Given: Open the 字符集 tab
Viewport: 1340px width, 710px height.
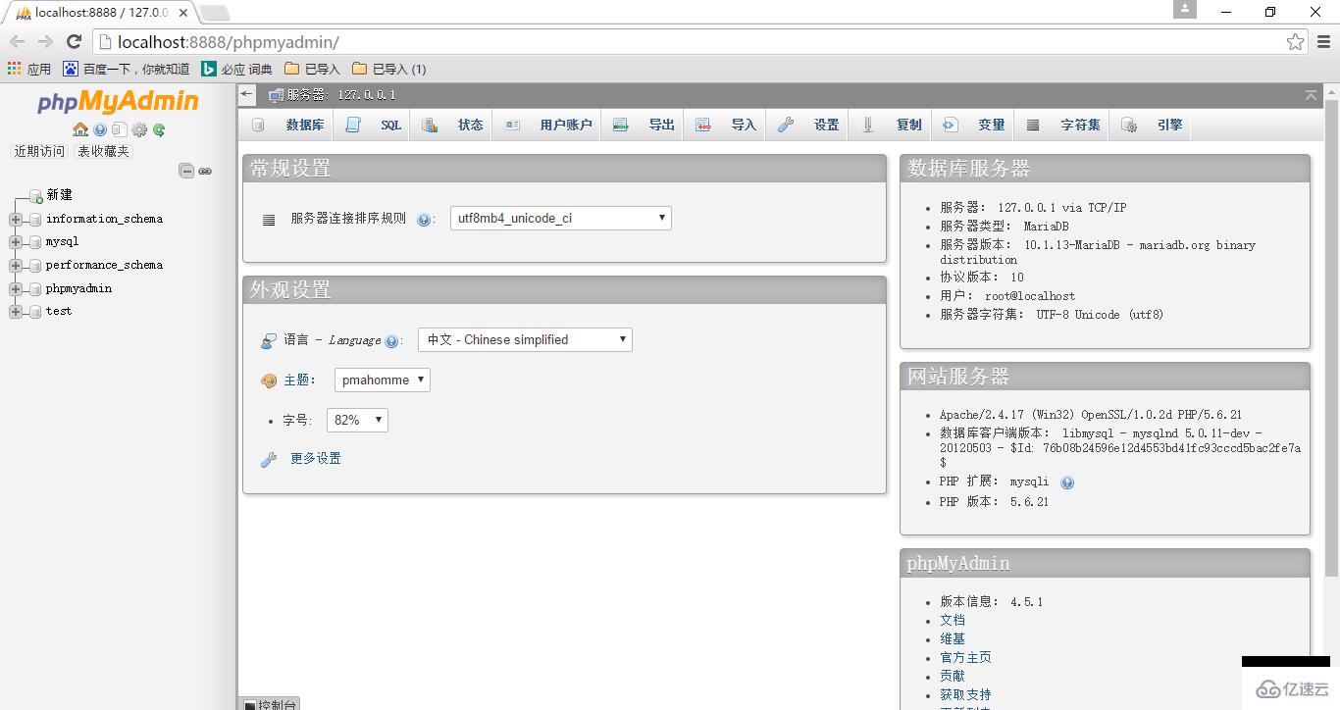Looking at the screenshot, I should pos(1063,125).
